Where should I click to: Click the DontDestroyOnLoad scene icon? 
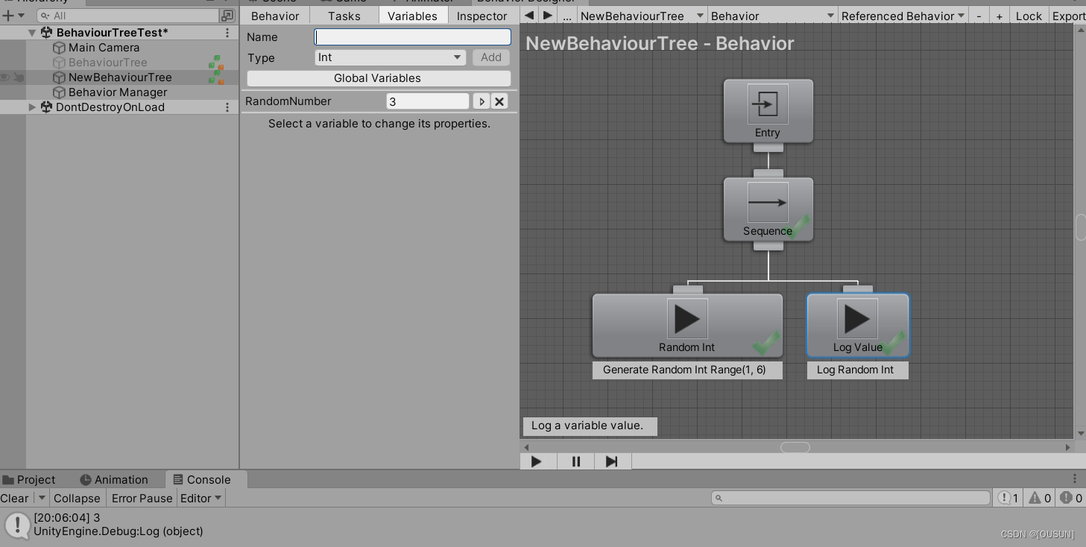tap(46, 107)
